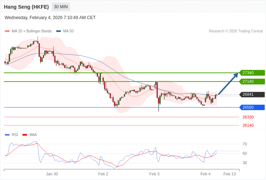Click the 26140 support level label

tap(248, 125)
